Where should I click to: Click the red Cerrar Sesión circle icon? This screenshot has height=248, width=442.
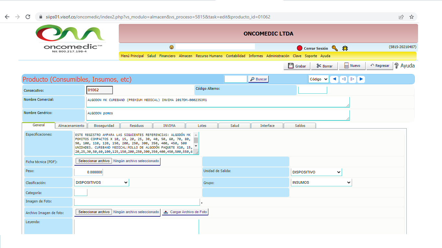[x=300, y=48]
